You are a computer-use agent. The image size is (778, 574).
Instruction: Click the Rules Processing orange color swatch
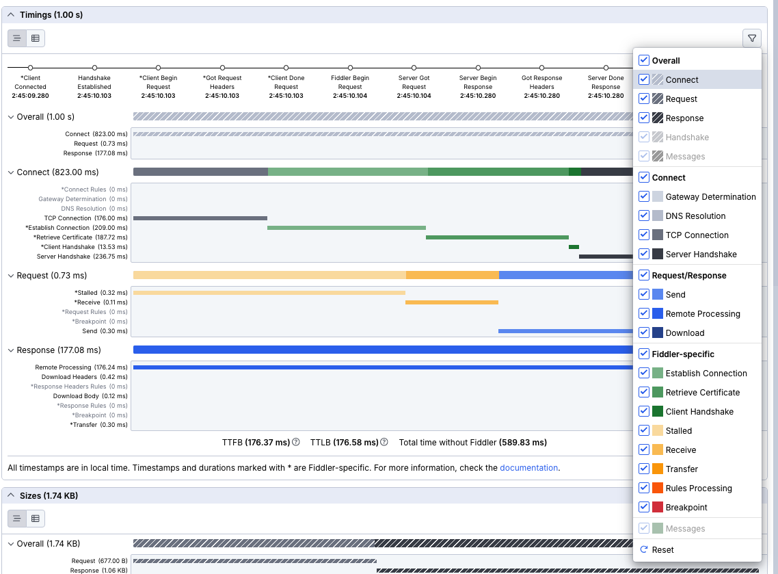tap(658, 488)
